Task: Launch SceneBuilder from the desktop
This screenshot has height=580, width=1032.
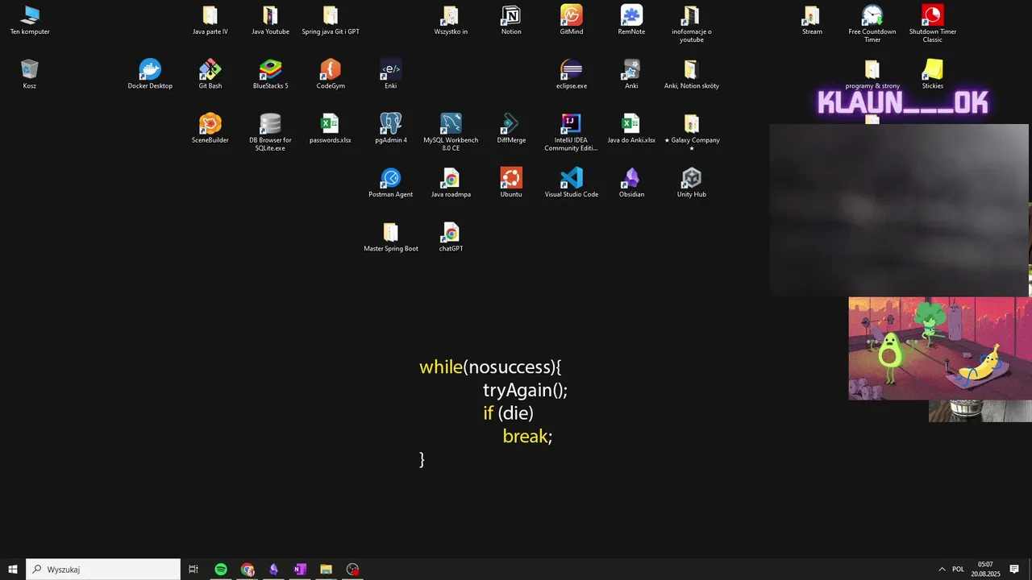Action: (210, 129)
